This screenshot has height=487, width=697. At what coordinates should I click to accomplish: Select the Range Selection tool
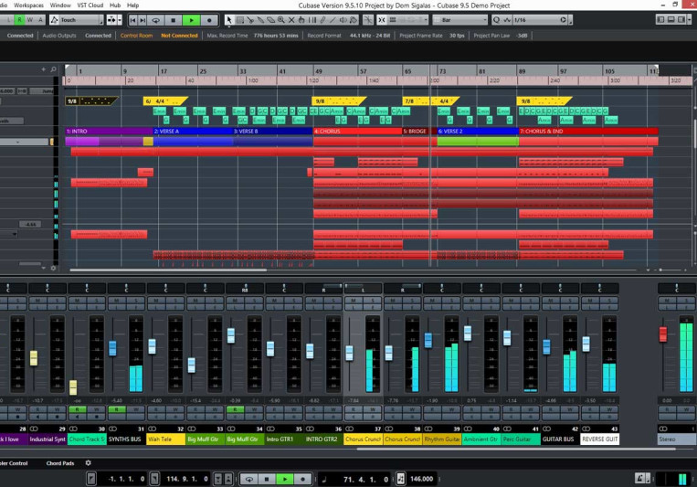[x=239, y=20]
